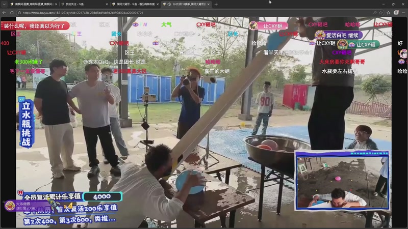
Task: Open the read aloud option
Action: (x=375, y=12)
